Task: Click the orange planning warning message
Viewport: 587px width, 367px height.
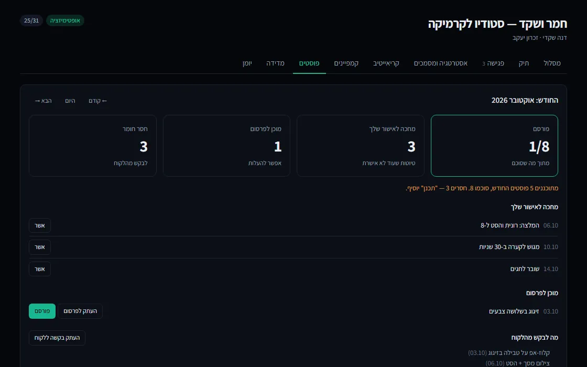Action: click(482, 188)
